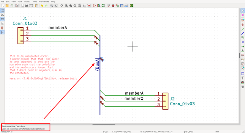Run the electrical rules checker bug icon

click(x=113, y=6)
